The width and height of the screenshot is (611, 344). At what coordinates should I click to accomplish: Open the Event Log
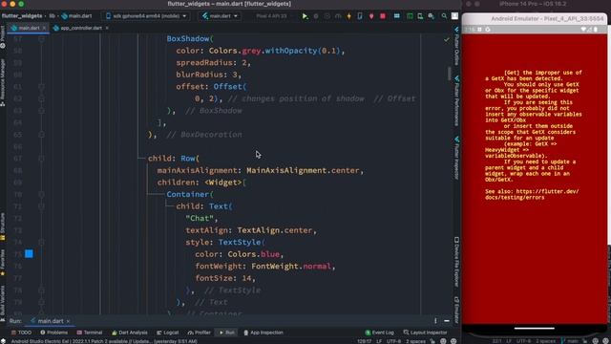(x=380, y=333)
